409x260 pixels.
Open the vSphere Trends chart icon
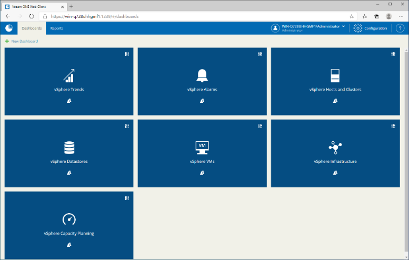[x=69, y=76]
